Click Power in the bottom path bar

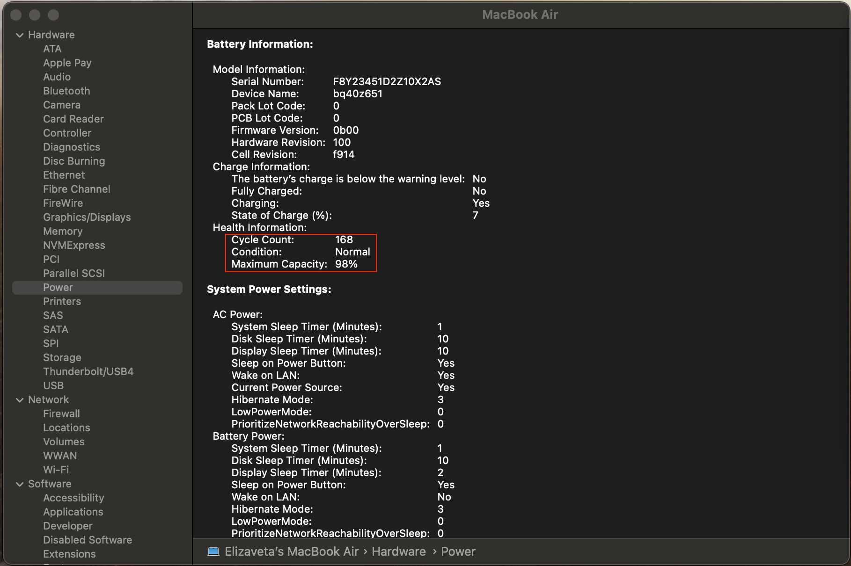458,551
